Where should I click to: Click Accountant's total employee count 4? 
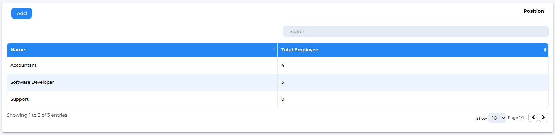[283, 65]
